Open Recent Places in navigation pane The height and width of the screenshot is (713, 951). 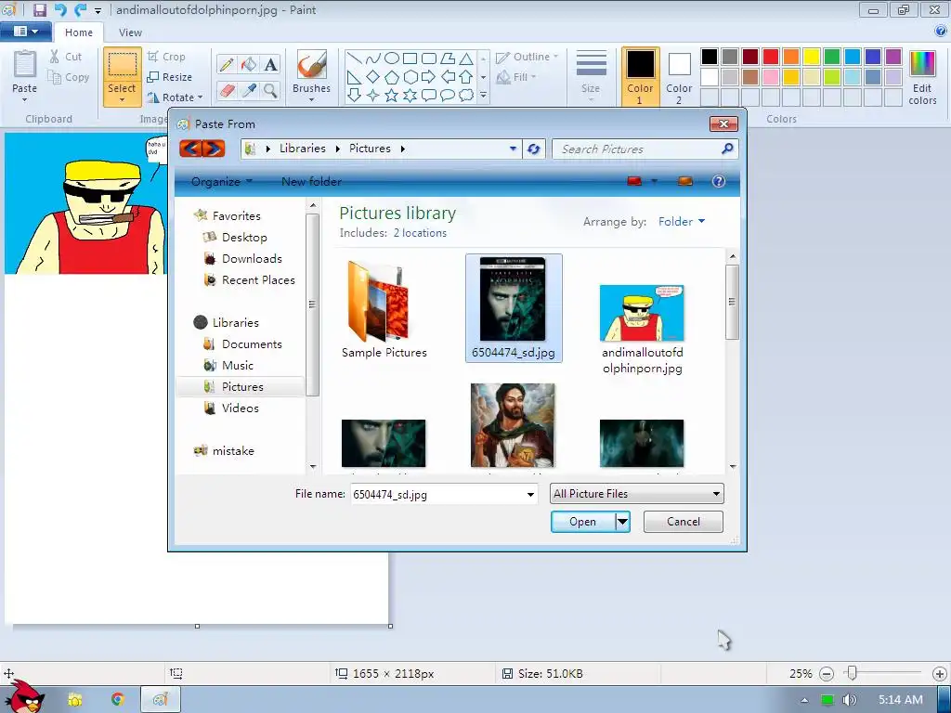point(258,280)
